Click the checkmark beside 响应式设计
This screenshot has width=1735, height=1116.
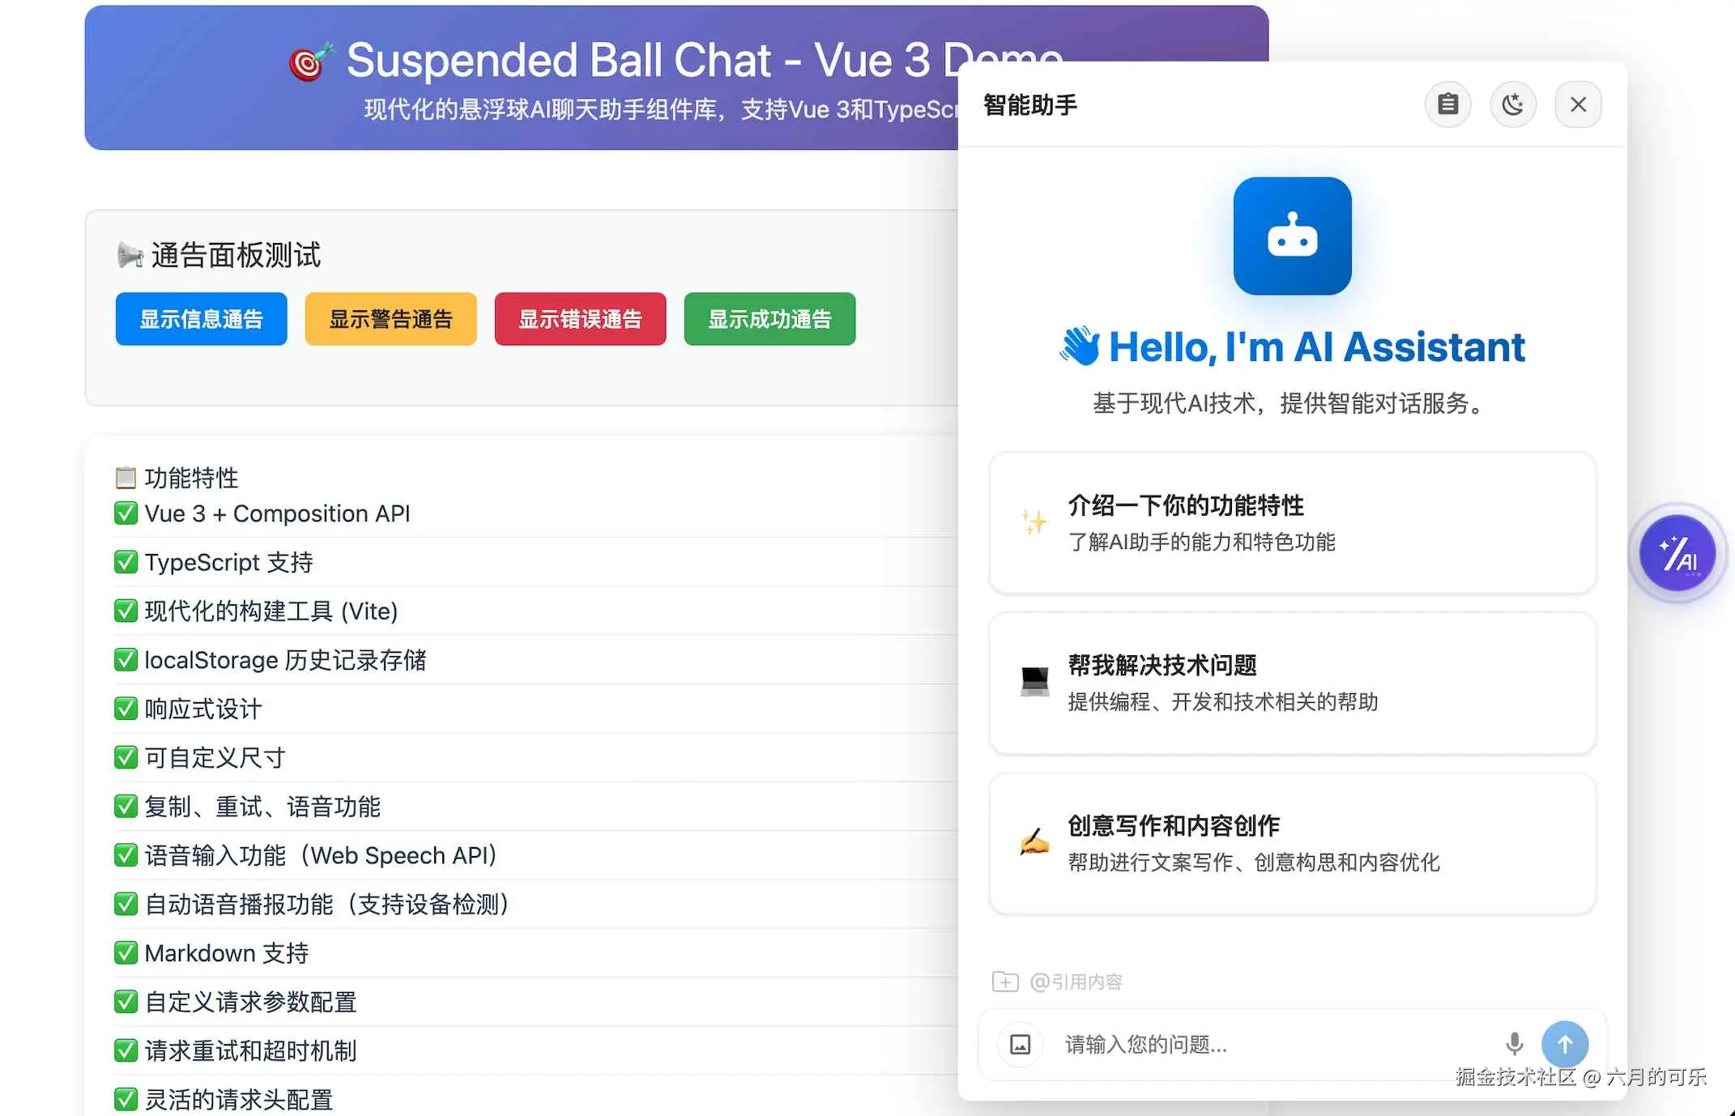point(126,708)
